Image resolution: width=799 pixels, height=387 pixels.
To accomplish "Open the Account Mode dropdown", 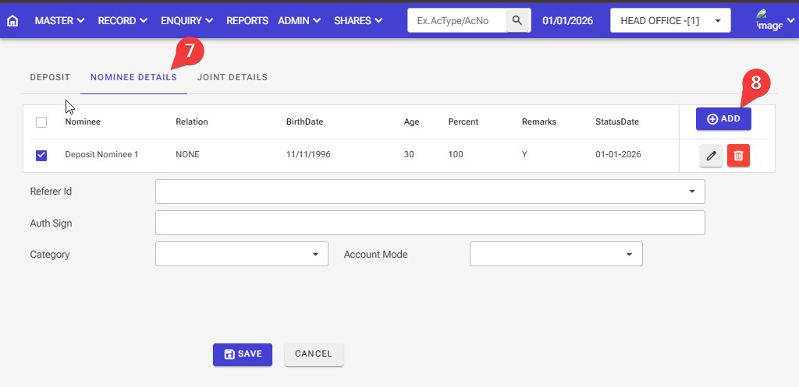I will (556, 254).
